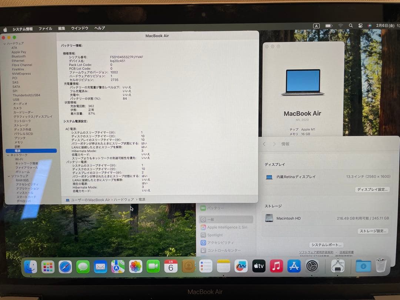Click ストレージ設定... button

tap(373, 231)
